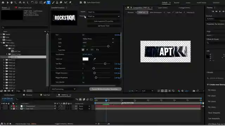The width and height of the screenshot is (225, 126).
Task: Click Create new library
Action: click(216, 85)
